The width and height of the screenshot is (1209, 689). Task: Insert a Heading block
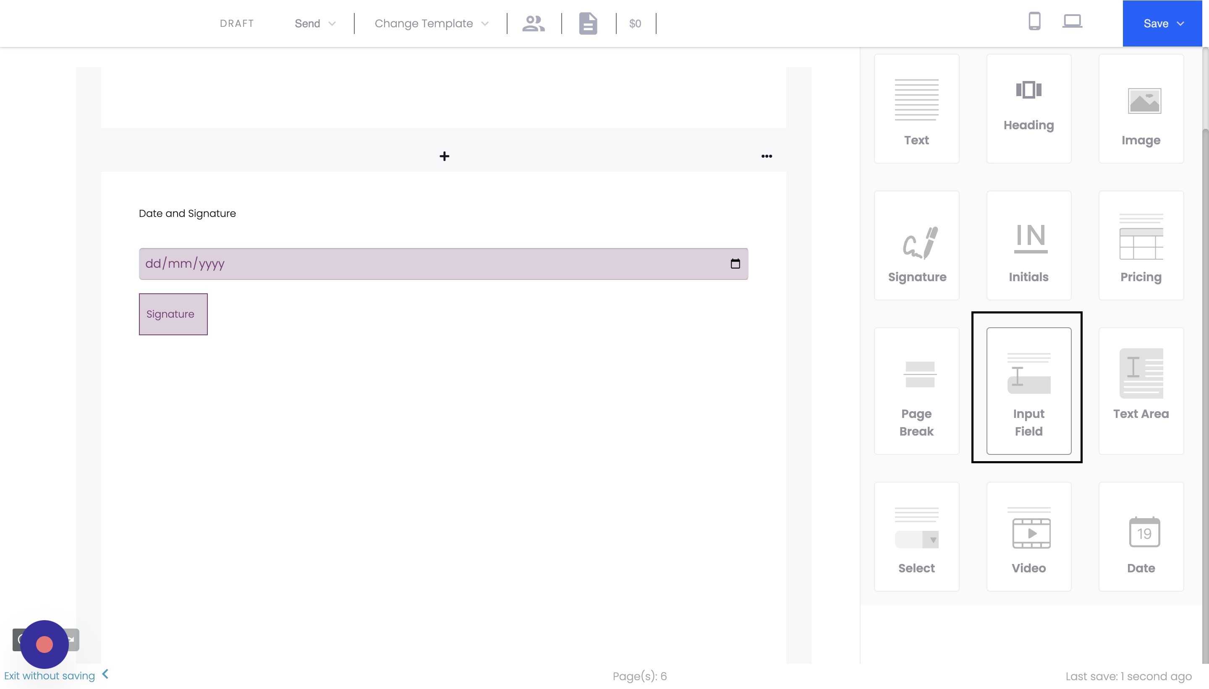pyautogui.click(x=1028, y=108)
